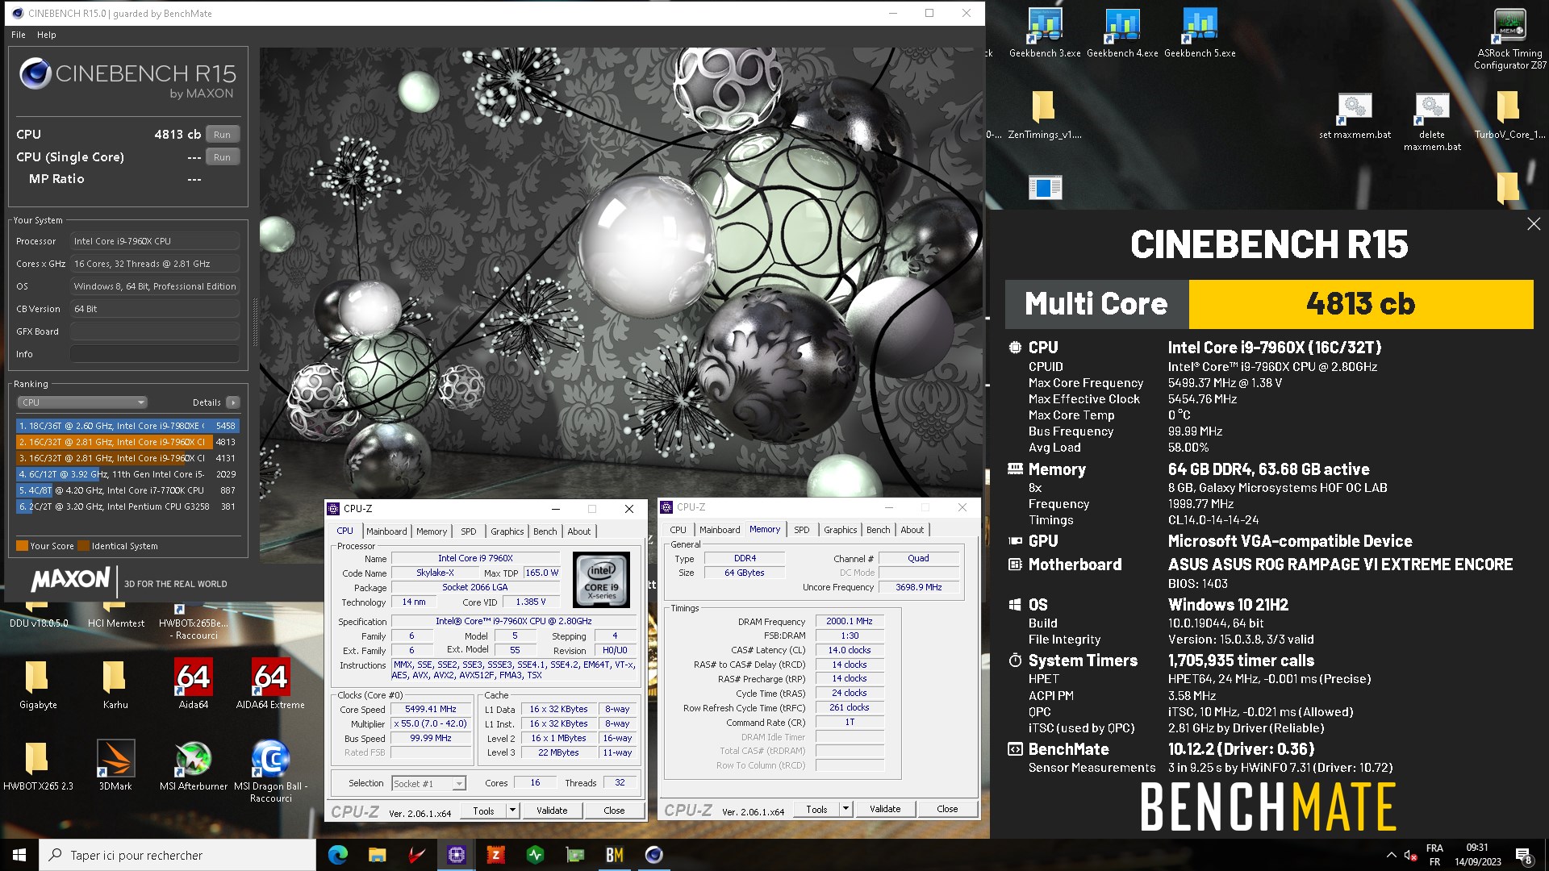Image resolution: width=1549 pixels, height=871 pixels.
Task: Open Microsoft Edge from the taskbar
Action: [338, 855]
